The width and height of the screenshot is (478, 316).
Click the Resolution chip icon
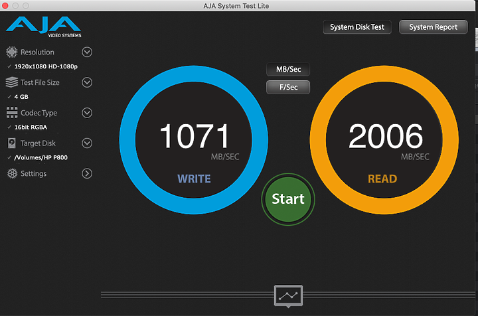pos(11,52)
